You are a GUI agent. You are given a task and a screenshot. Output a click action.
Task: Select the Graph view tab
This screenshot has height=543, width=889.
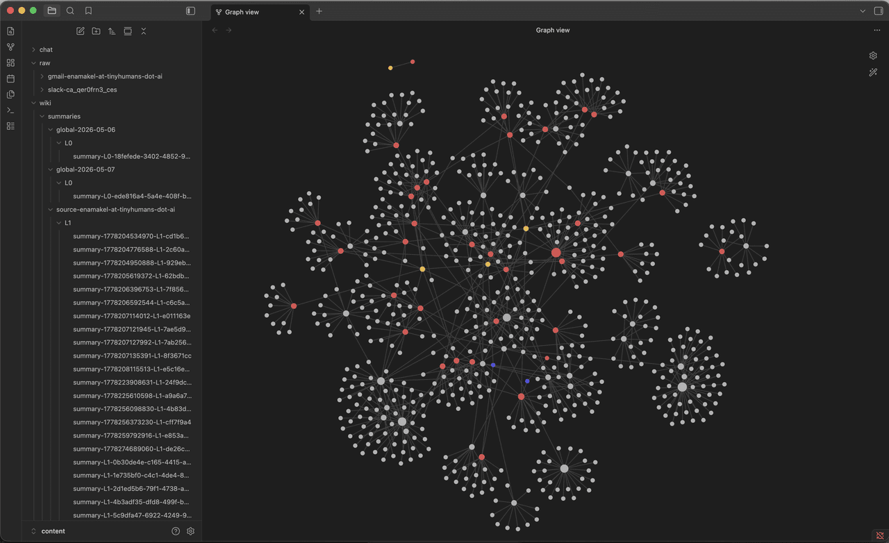pos(260,12)
